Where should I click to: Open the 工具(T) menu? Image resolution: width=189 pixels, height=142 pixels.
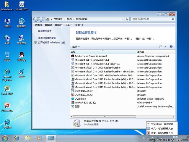tap(69, 25)
